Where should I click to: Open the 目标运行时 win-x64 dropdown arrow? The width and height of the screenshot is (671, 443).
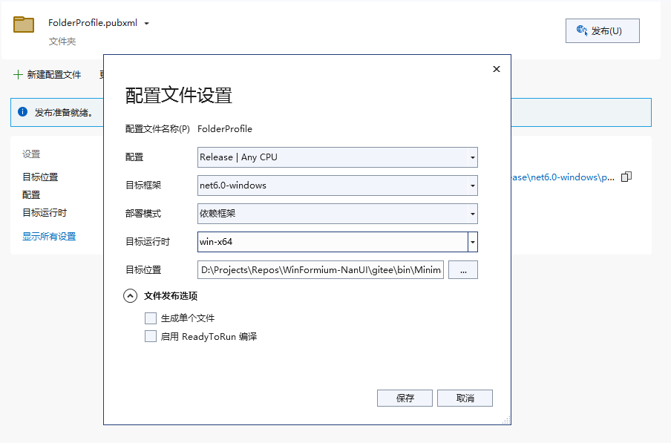coord(472,242)
